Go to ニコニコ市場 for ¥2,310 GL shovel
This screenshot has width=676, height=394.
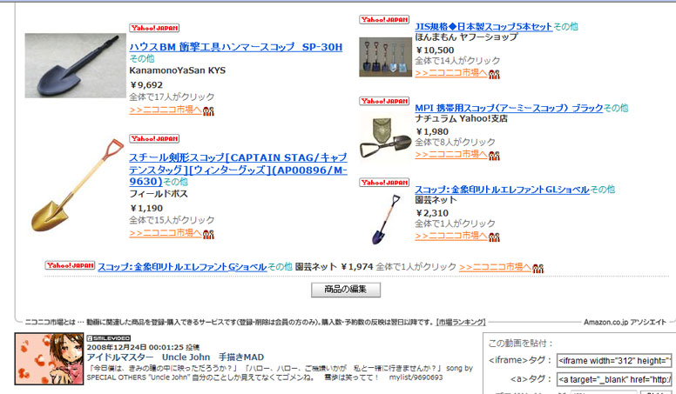point(451,236)
